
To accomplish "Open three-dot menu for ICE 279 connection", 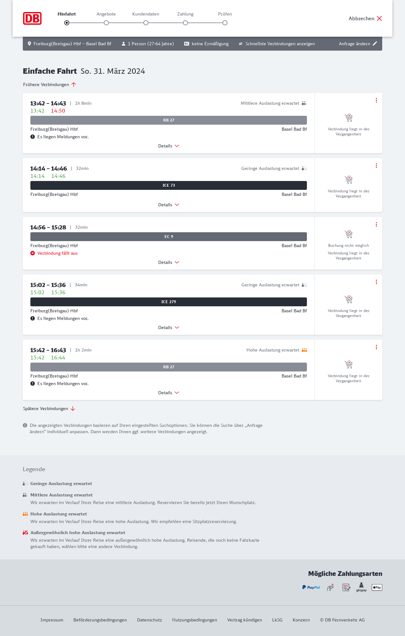I will 376,282.
